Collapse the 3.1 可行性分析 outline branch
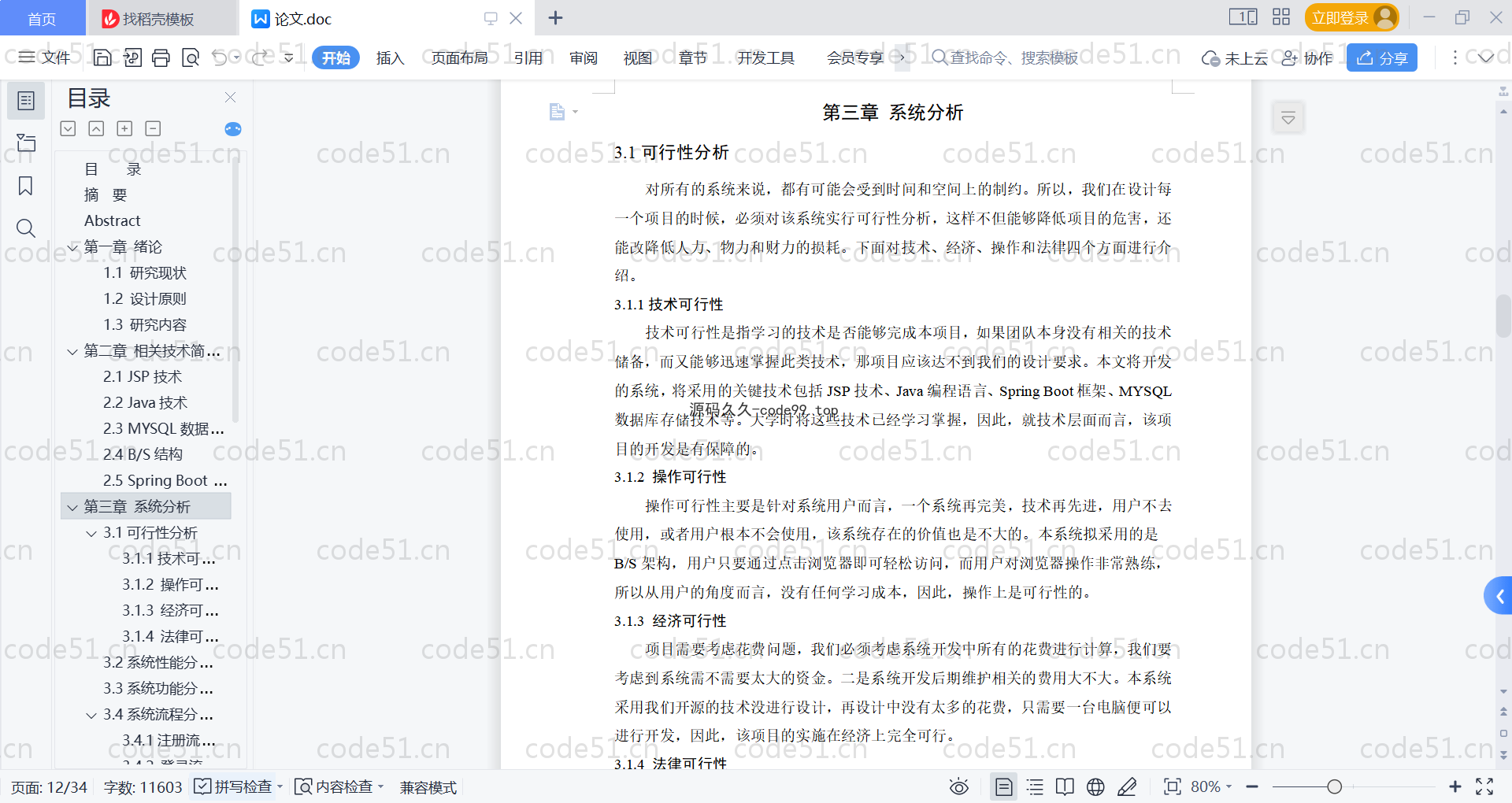Screen dimensions: 1512x803 tap(91, 533)
